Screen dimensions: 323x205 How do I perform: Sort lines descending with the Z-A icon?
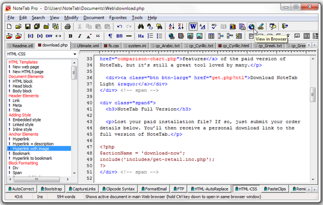click(180, 27)
